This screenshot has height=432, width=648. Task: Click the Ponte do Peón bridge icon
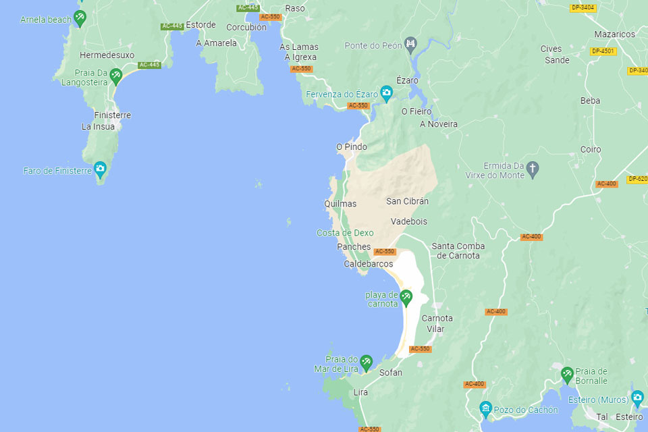pos(410,45)
